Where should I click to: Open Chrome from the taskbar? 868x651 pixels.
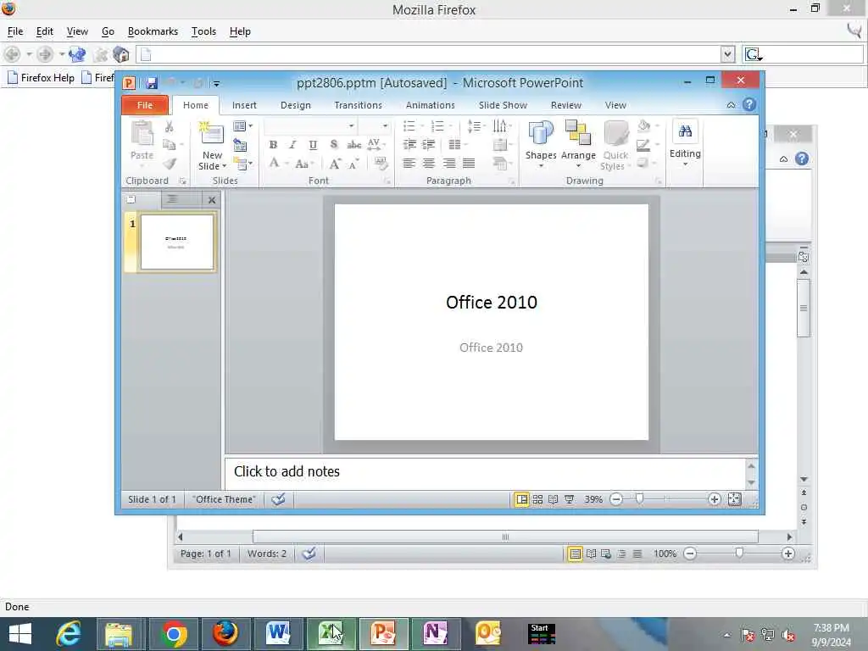(174, 634)
